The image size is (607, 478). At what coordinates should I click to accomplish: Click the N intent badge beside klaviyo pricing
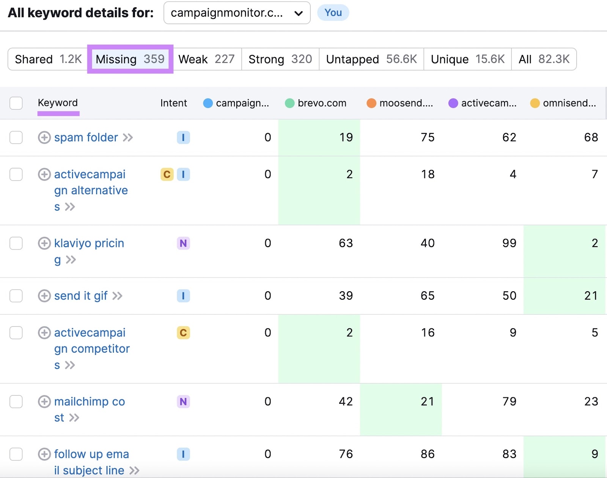[x=183, y=244]
